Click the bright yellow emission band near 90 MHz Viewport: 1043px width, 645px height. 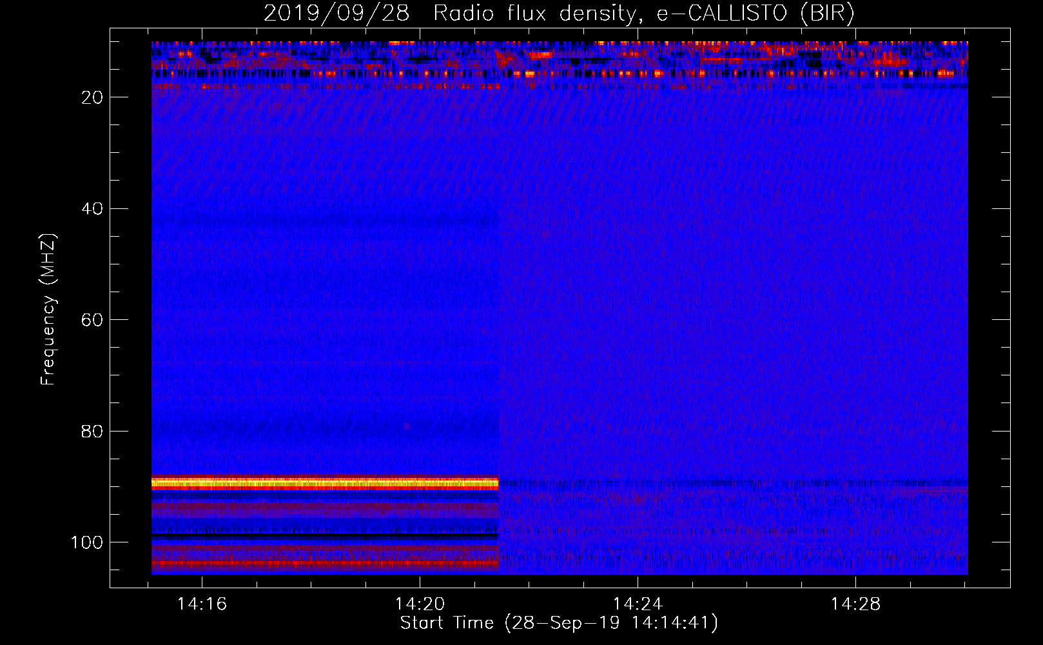pos(325,482)
